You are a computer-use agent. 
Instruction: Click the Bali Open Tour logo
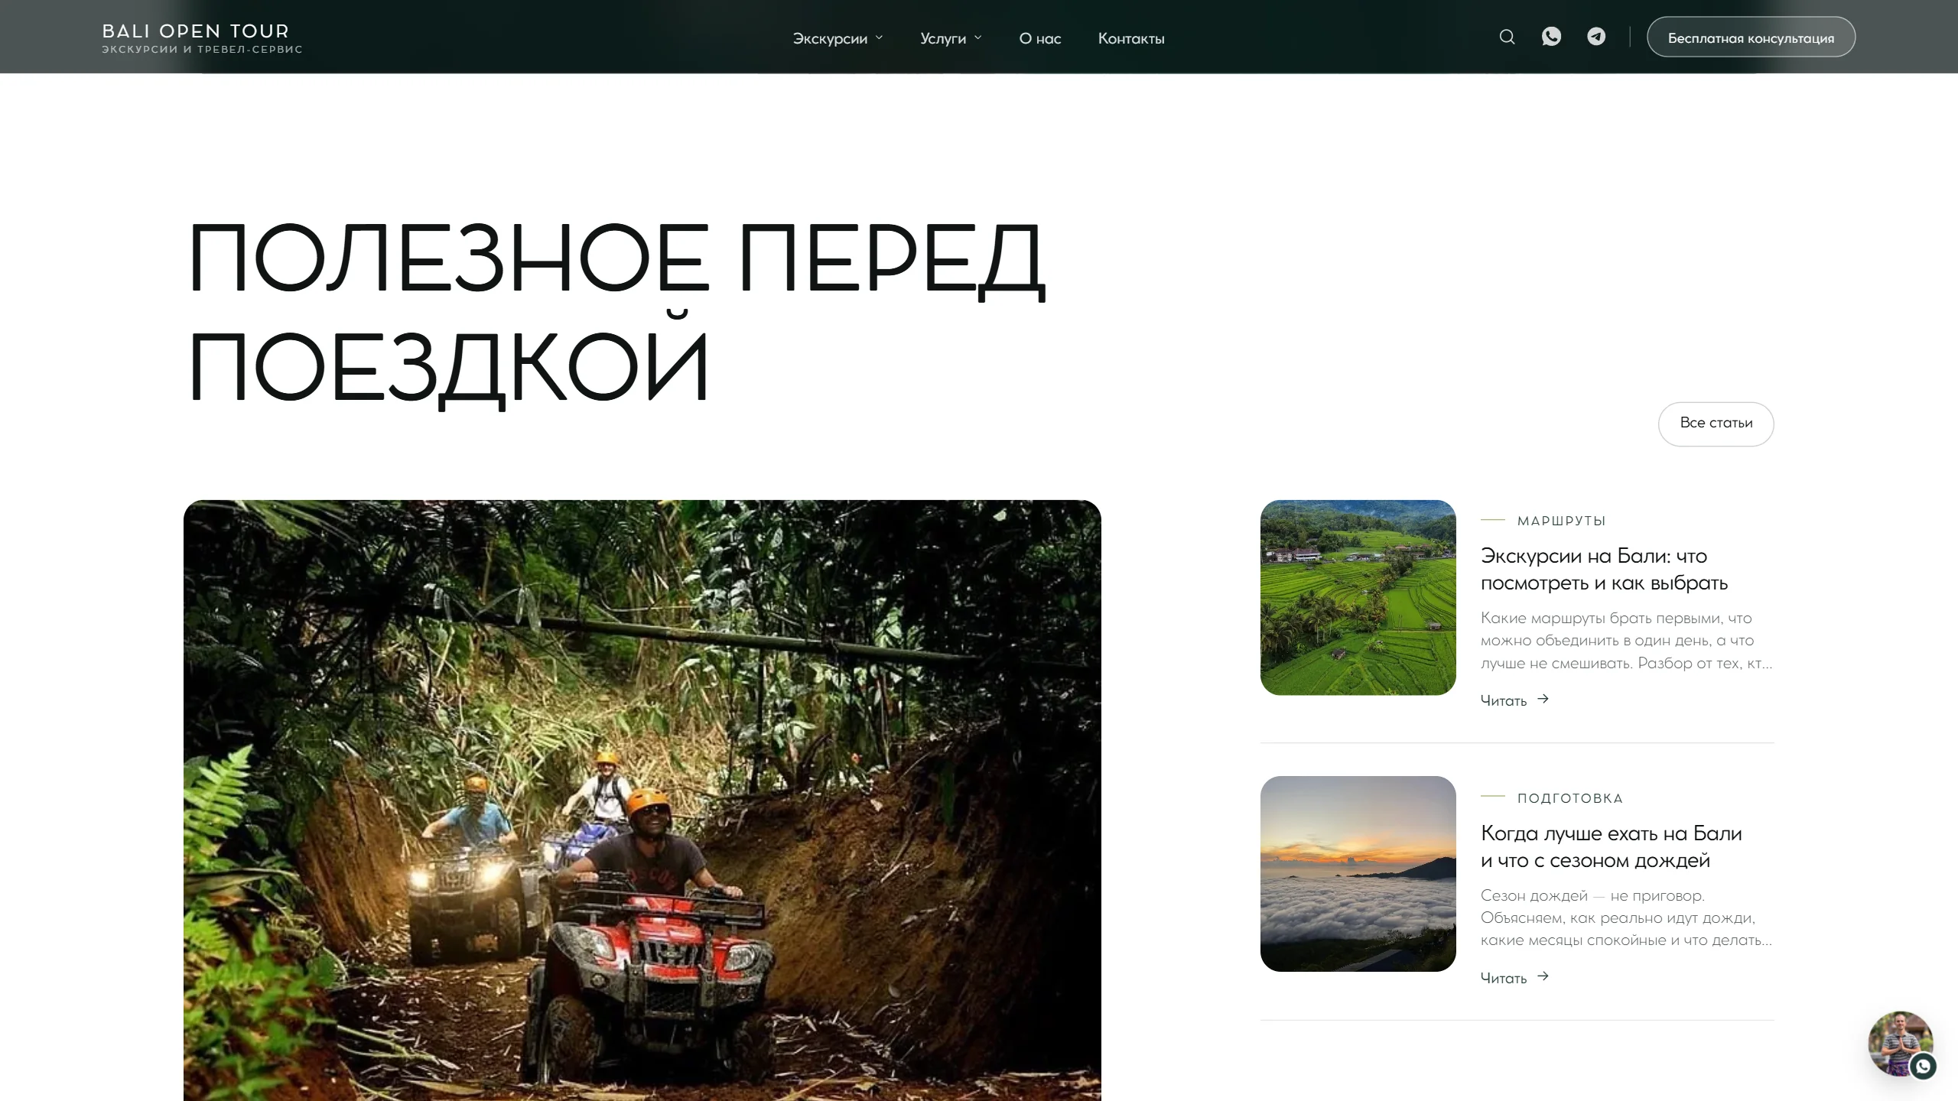click(202, 37)
